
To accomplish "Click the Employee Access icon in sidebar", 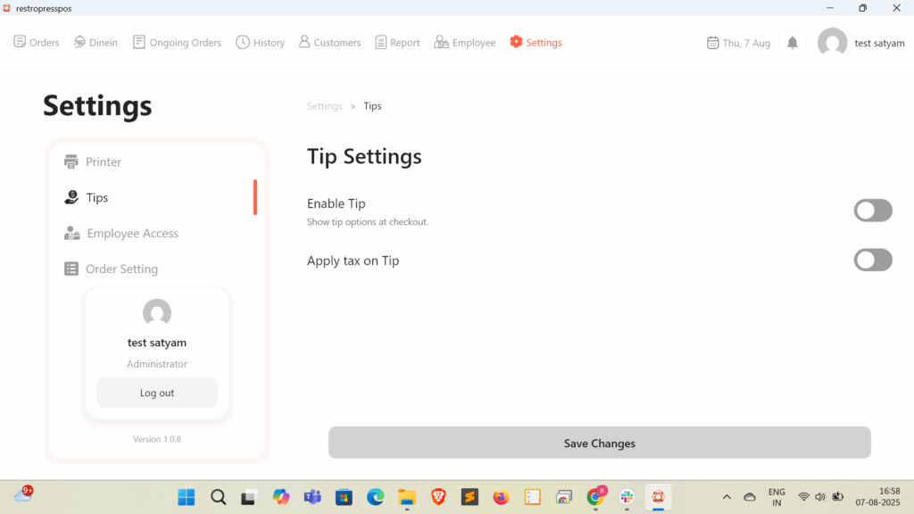I will click(x=71, y=233).
